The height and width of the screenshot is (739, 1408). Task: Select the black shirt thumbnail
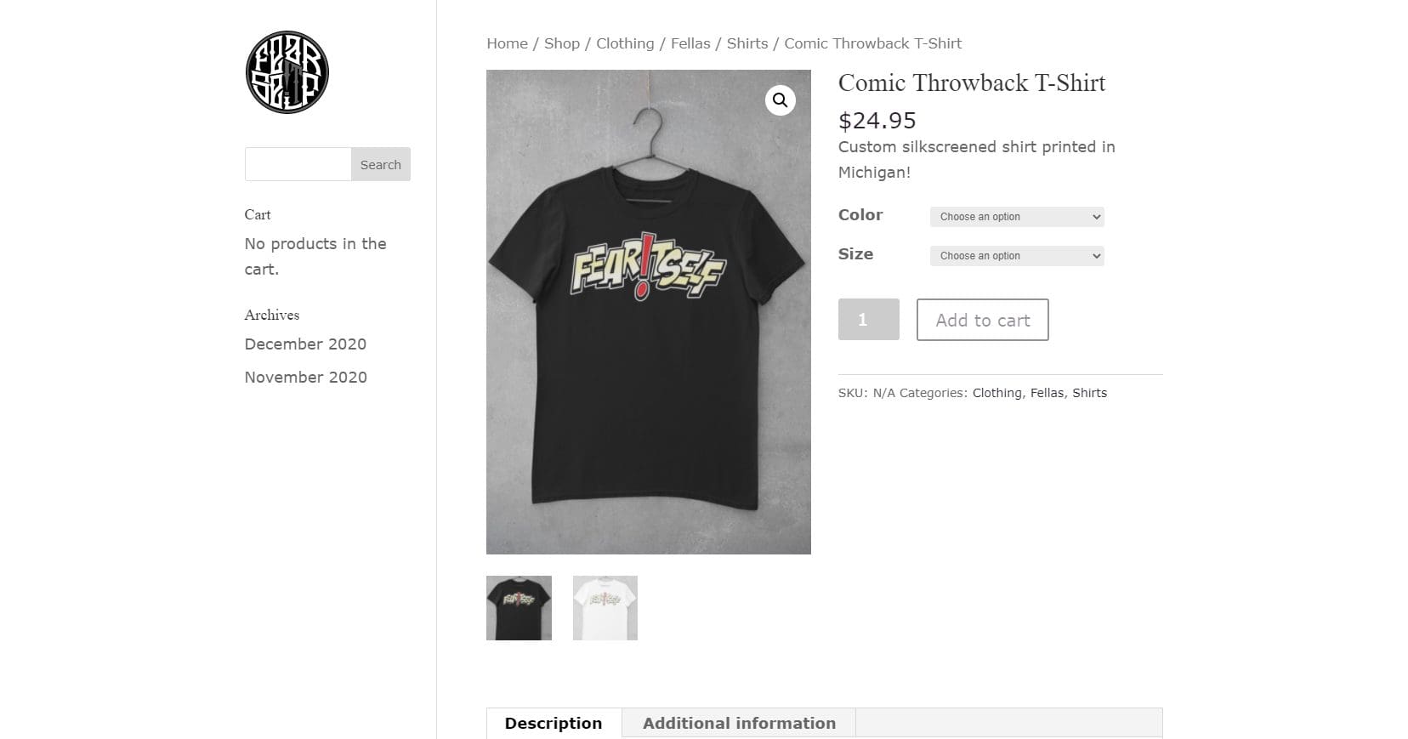519,607
